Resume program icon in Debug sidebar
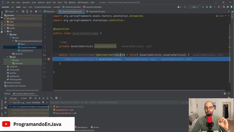Image resolution: width=234 pixels, height=132 pixels. tap(5, 113)
